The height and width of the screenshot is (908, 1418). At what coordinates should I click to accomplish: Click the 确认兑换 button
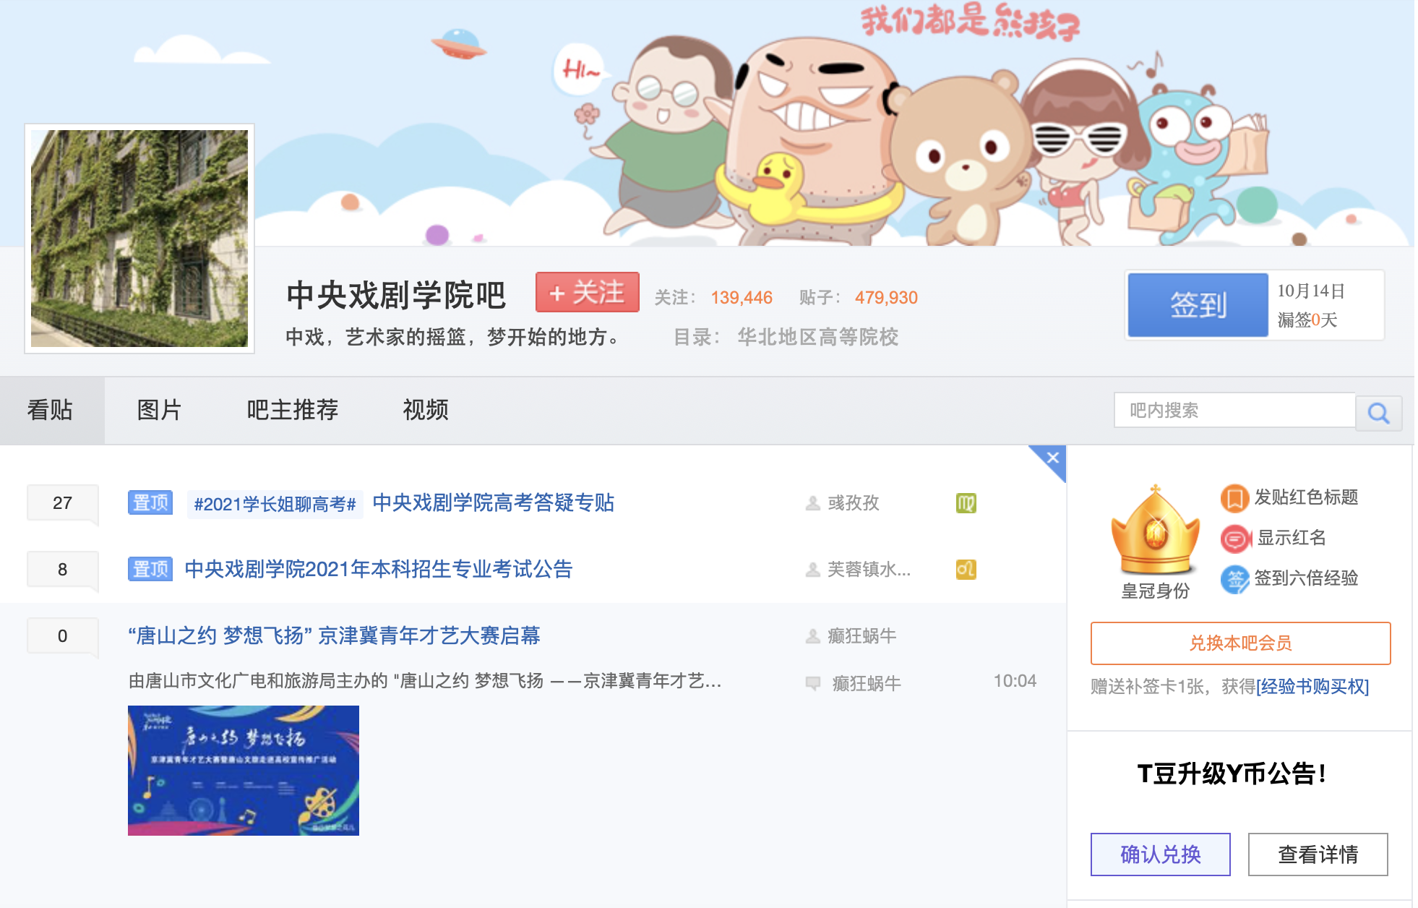click(1160, 855)
